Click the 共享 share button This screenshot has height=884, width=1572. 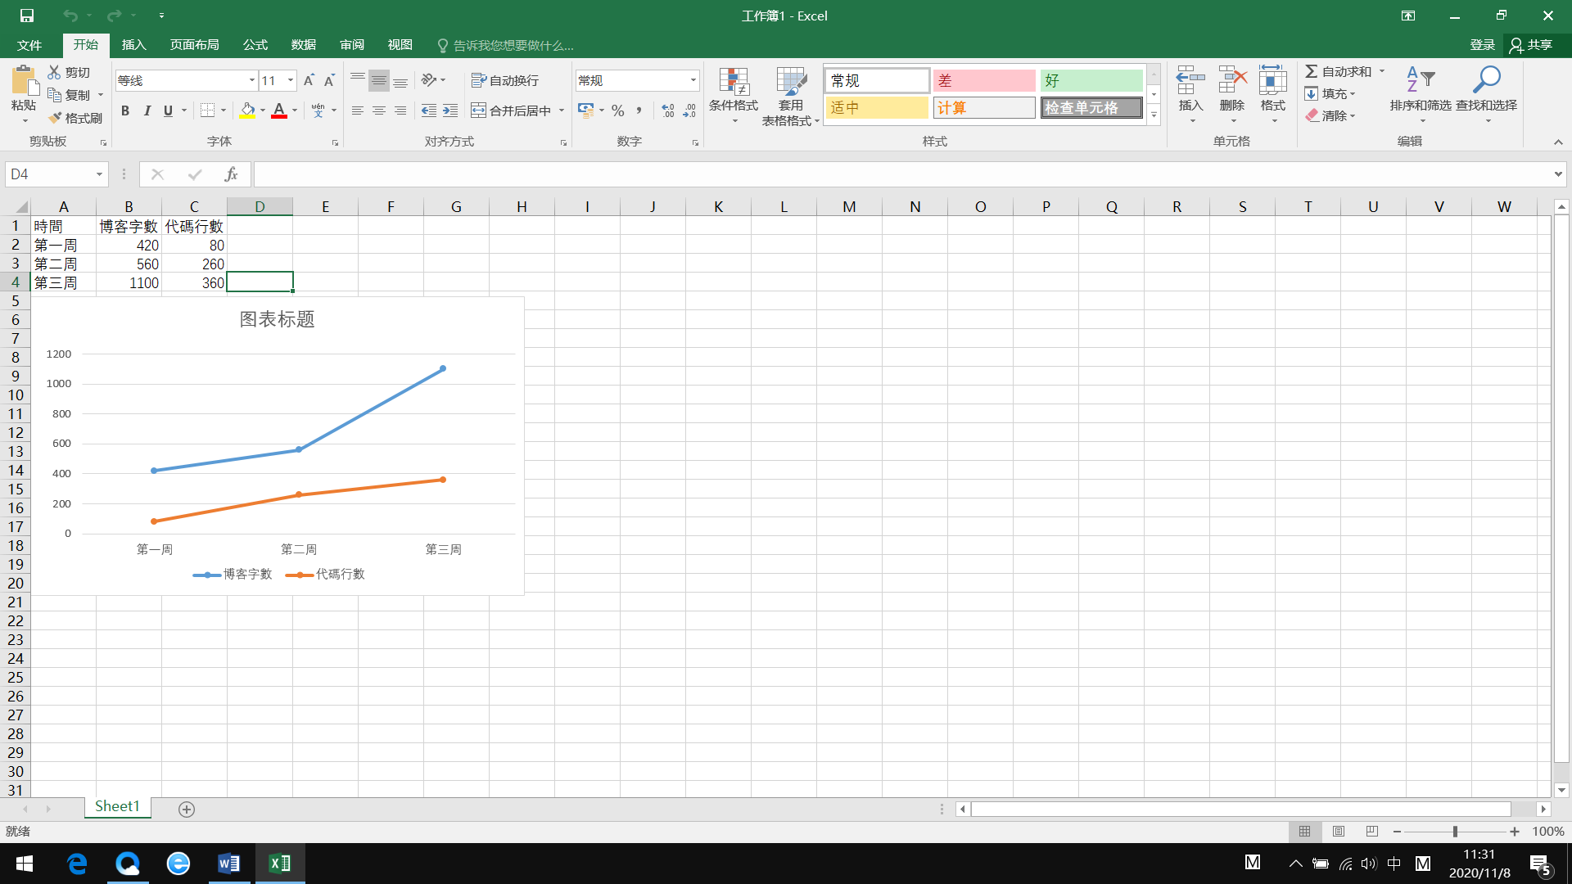(x=1531, y=45)
